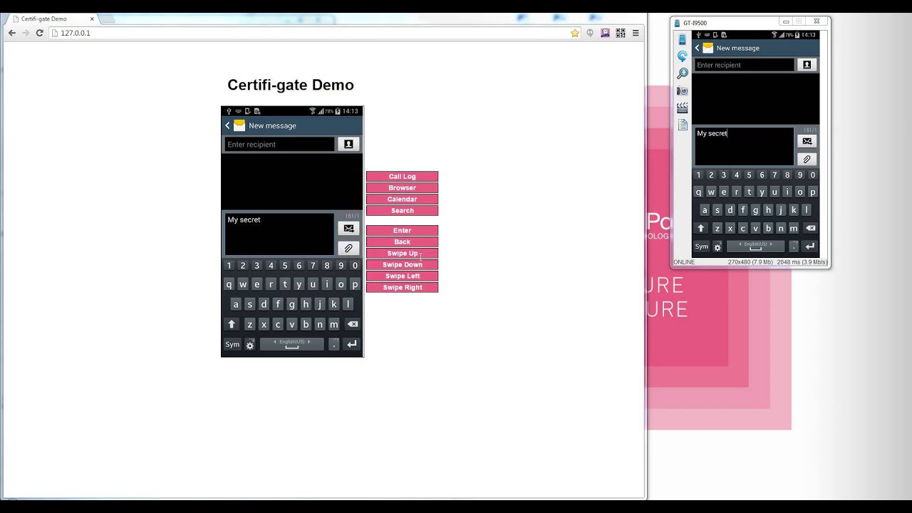Tap Shift arrow key on demo phone keyboard

click(231, 324)
